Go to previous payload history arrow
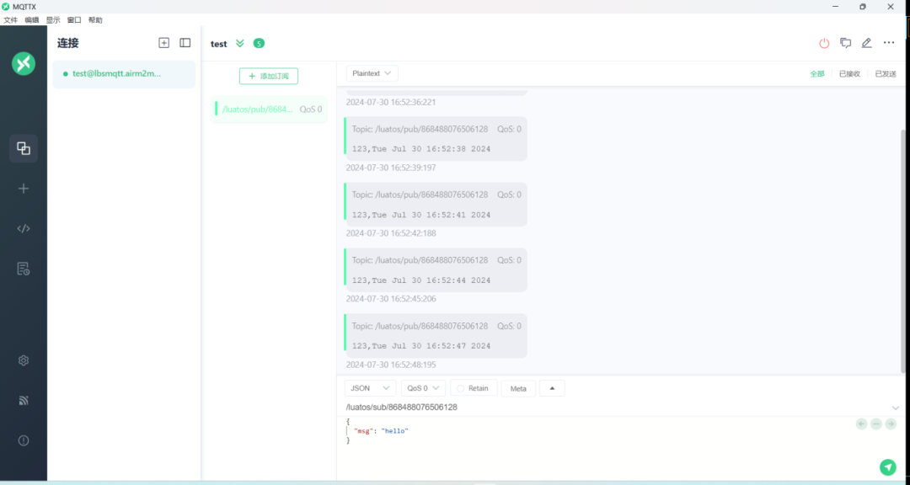The height and width of the screenshot is (485, 910). 861,424
